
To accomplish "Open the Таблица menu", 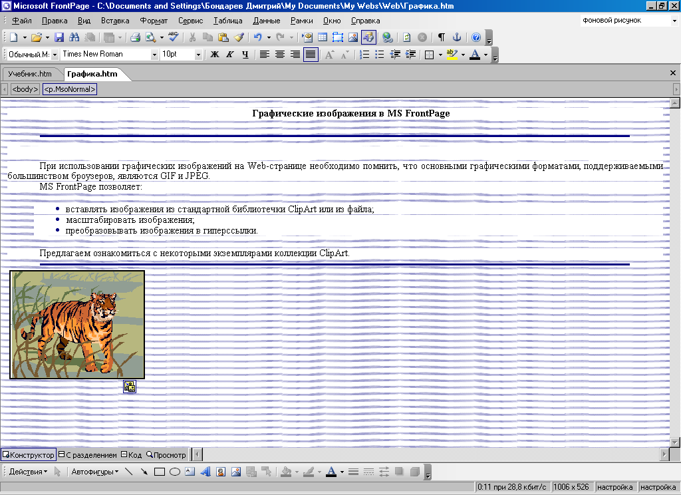I will click(x=228, y=21).
